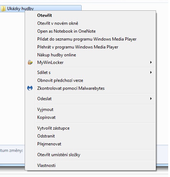
Task: Open the Sdílet s menu entry
Action: coord(90,73)
